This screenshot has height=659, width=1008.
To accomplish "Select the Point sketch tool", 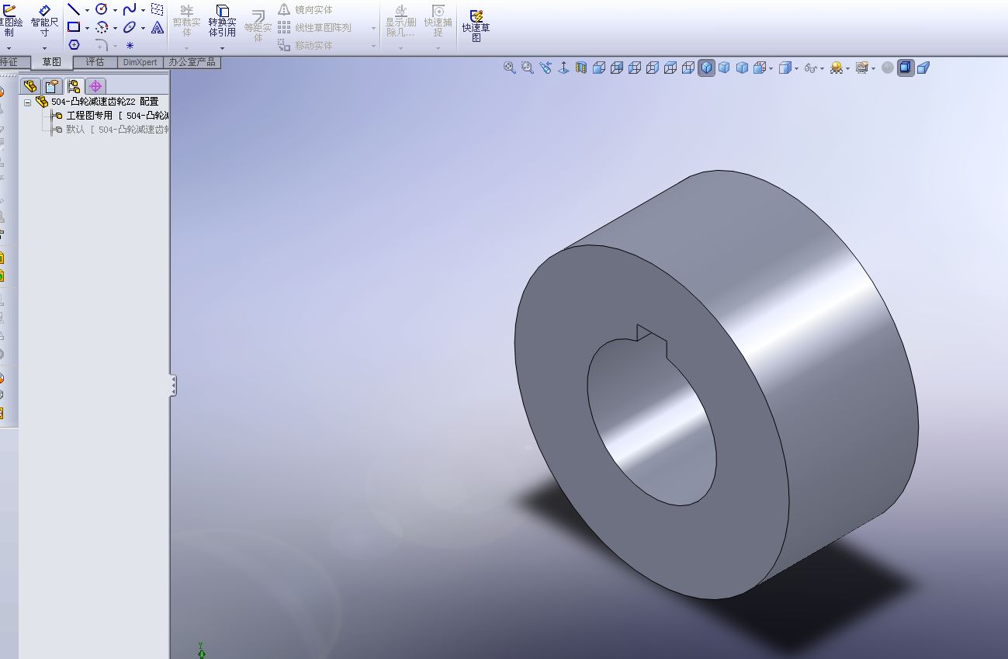I will 130,45.
